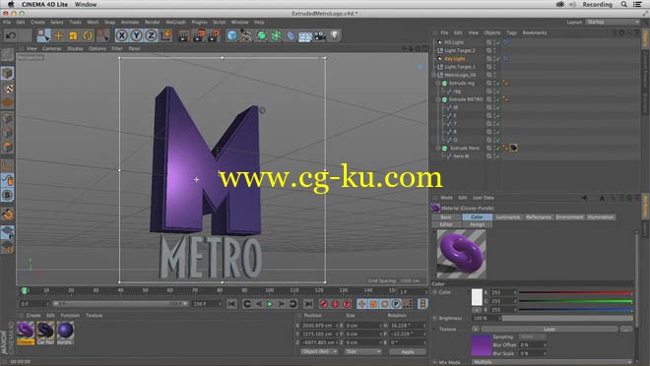Collapse the Extrude reg tree node

point(438,84)
